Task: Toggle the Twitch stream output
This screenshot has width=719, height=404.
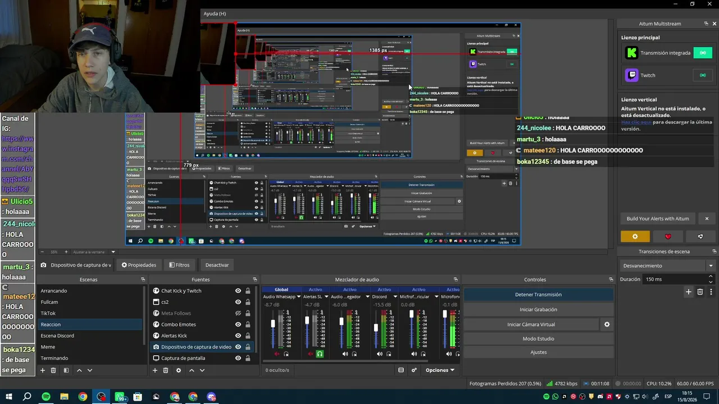Action: [702, 75]
